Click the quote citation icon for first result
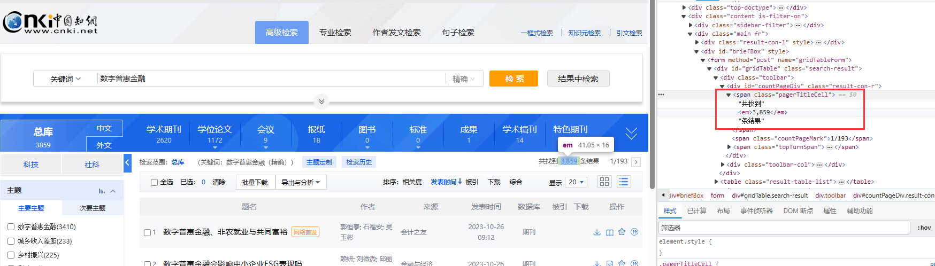Image resolution: width=935 pixels, height=266 pixels. (x=634, y=232)
